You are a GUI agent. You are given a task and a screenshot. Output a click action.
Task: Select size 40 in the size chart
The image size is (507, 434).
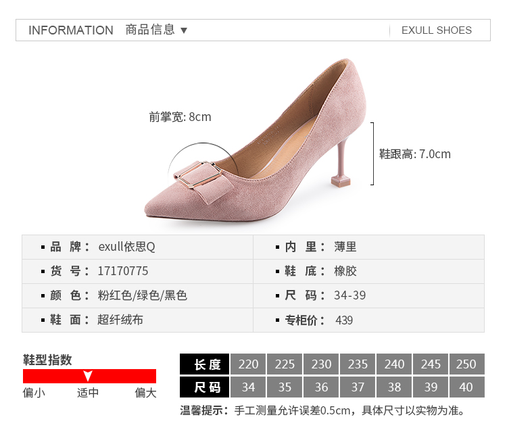(466, 387)
